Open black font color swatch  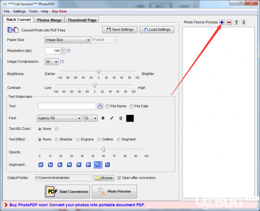tap(130, 118)
